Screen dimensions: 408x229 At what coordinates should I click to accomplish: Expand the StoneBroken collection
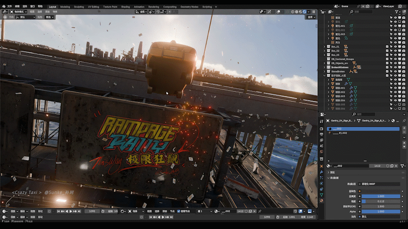click(x=325, y=72)
